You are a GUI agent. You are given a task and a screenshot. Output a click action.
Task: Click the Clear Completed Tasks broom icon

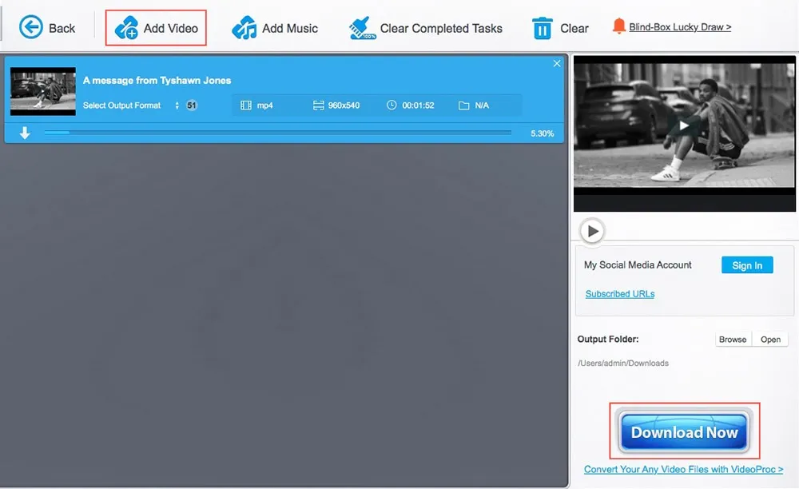click(364, 26)
